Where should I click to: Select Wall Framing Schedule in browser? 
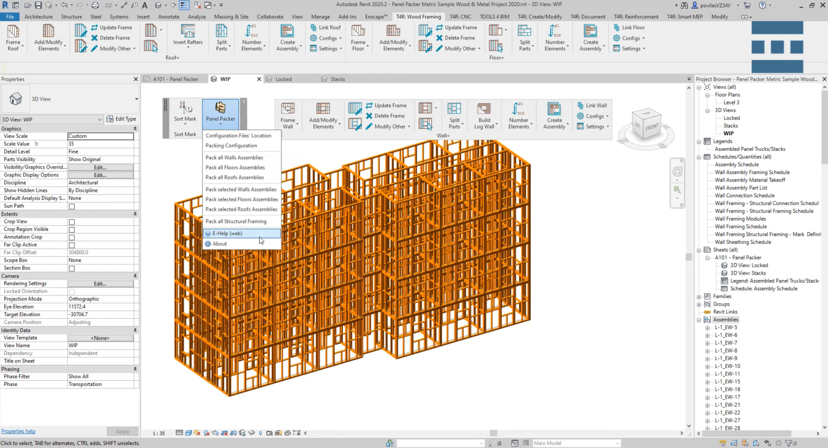(741, 227)
